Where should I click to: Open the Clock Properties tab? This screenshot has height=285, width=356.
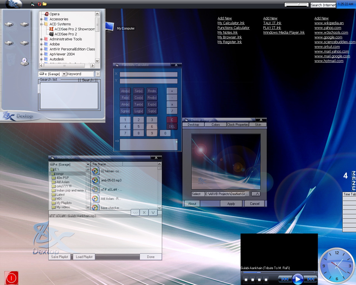[x=238, y=125]
